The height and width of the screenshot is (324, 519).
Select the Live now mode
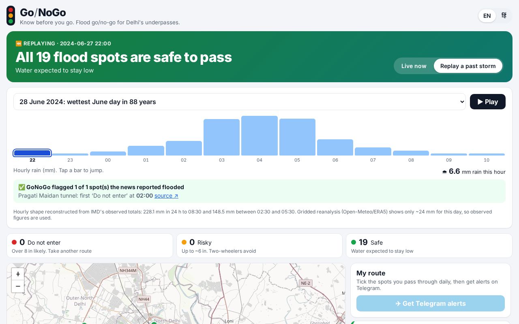coord(414,66)
